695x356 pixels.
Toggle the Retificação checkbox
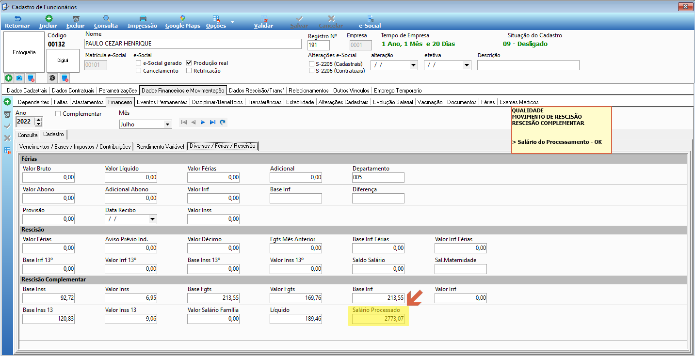click(189, 71)
